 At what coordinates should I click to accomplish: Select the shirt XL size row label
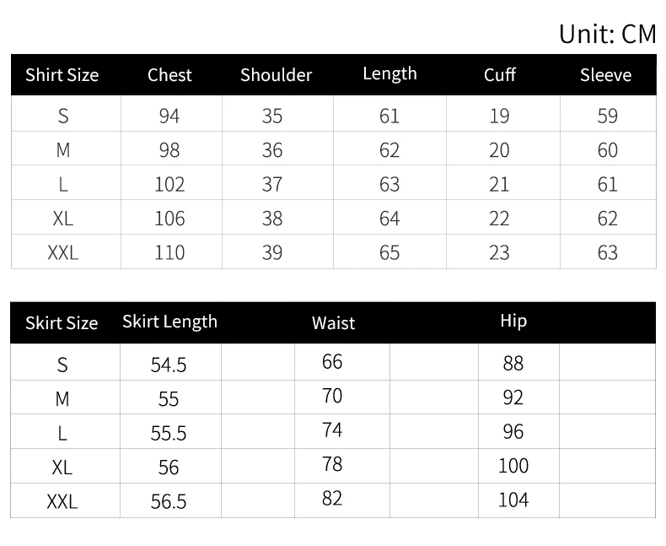point(62,219)
